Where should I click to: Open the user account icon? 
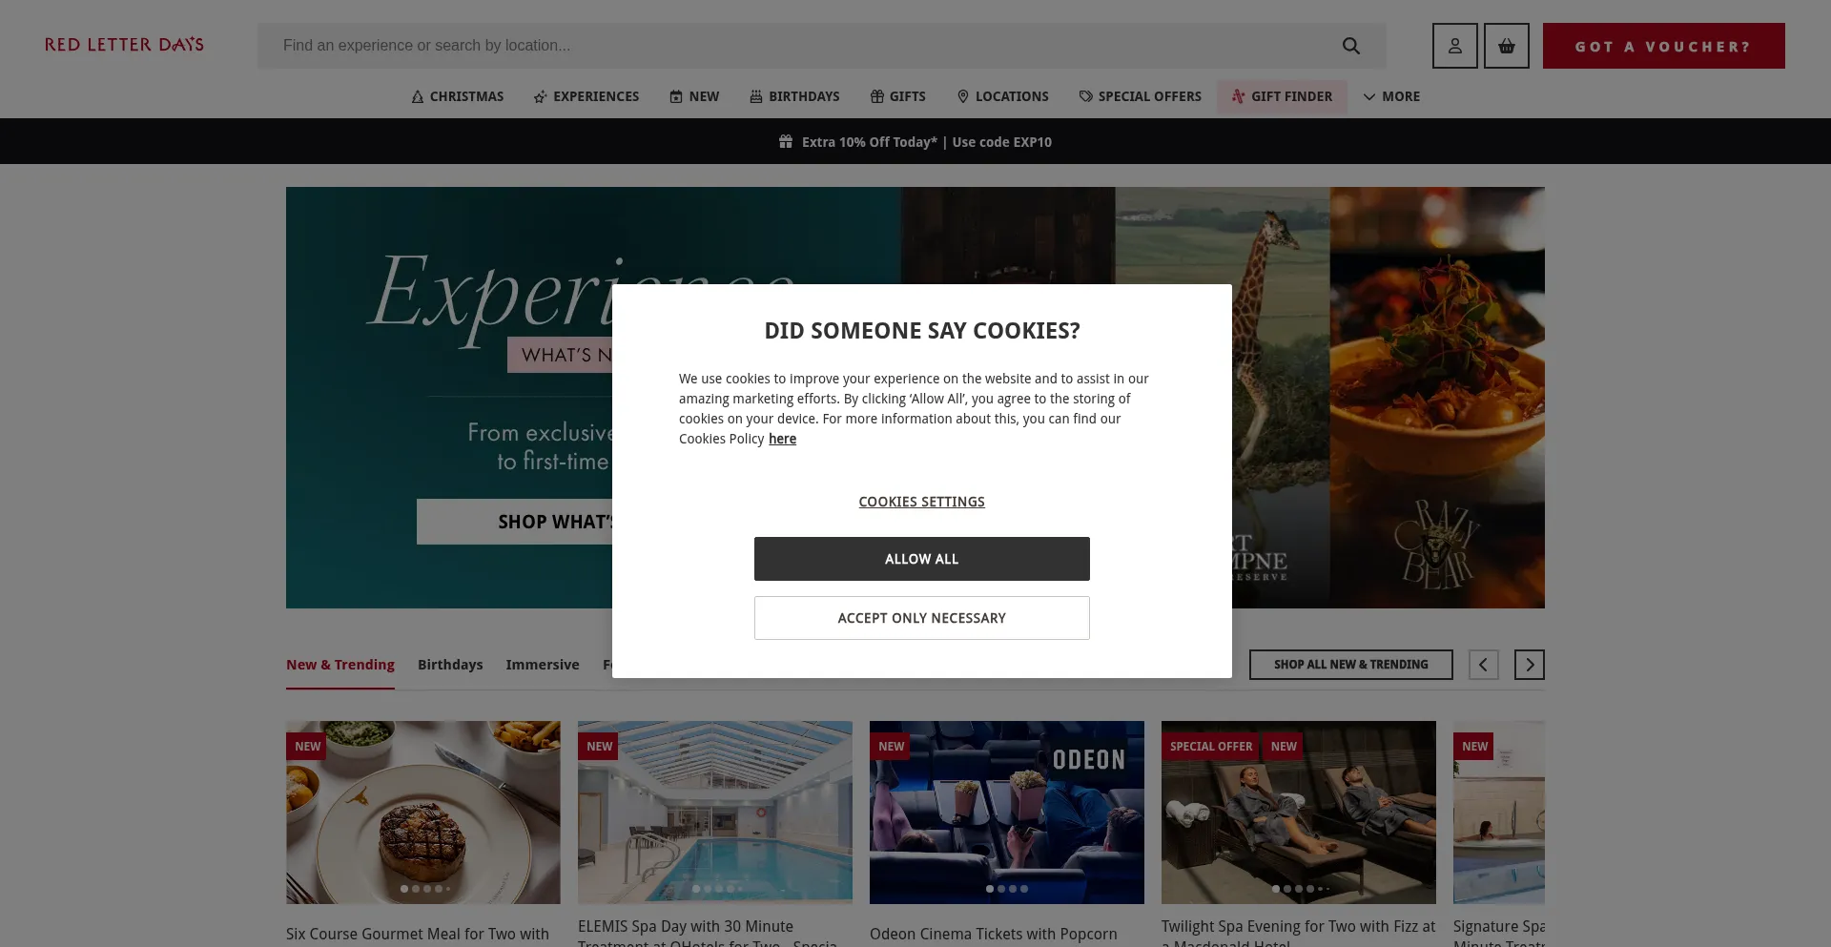point(1454,46)
